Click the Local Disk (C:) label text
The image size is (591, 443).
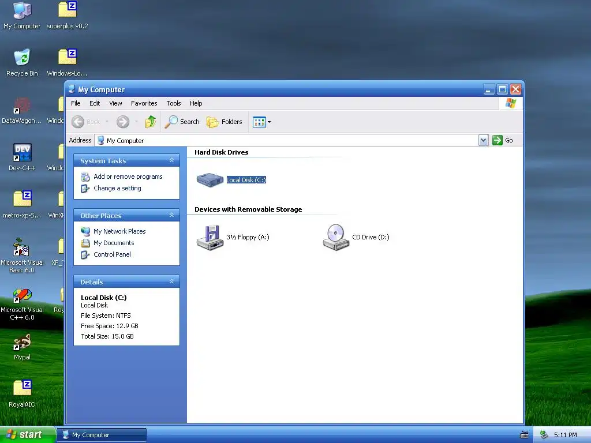246,180
